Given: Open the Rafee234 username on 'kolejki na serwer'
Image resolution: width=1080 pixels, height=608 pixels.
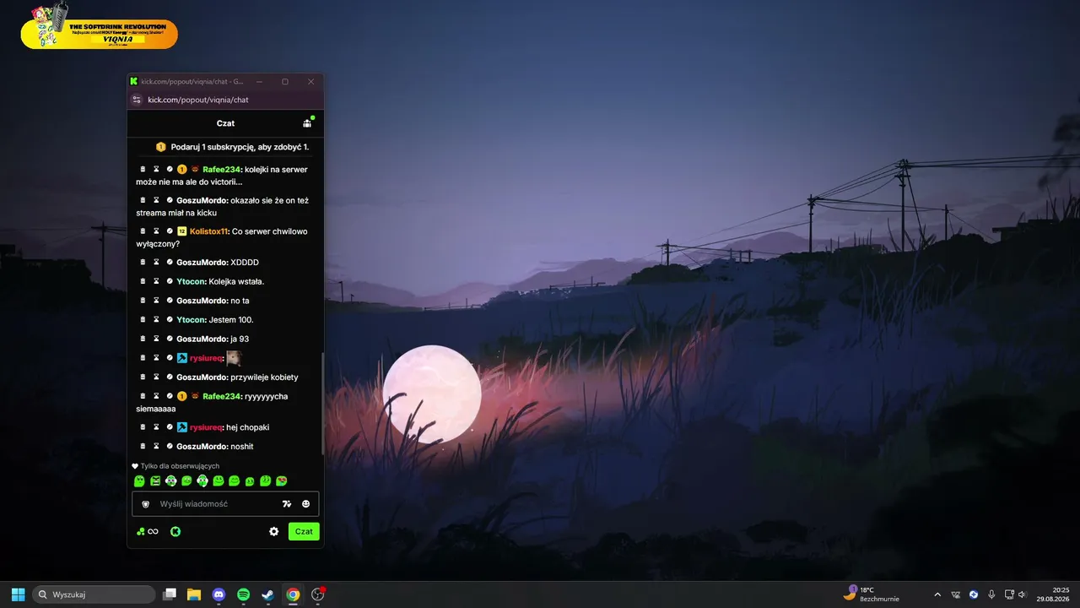Looking at the screenshot, I should [x=222, y=170].
